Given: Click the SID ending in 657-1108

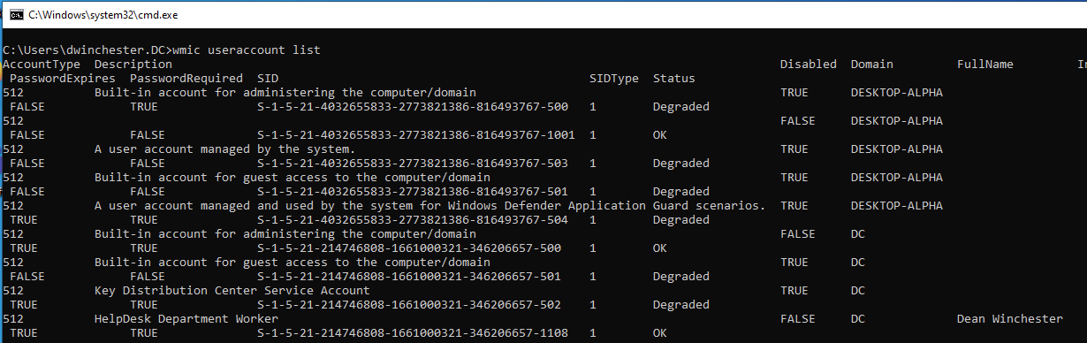Looking at the screenshot, I should point(412,332).
